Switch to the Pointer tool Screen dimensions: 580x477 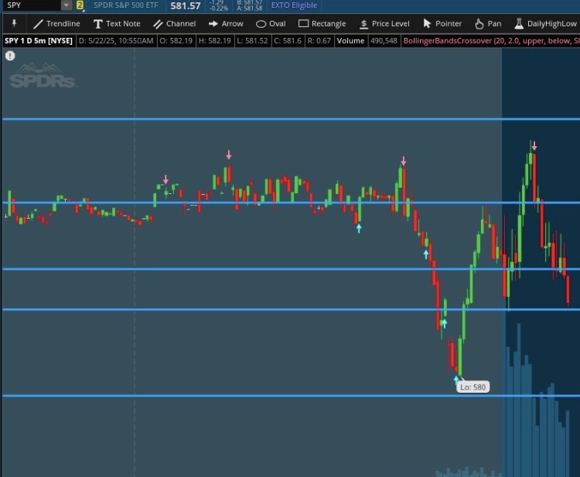tap(442, 24)
